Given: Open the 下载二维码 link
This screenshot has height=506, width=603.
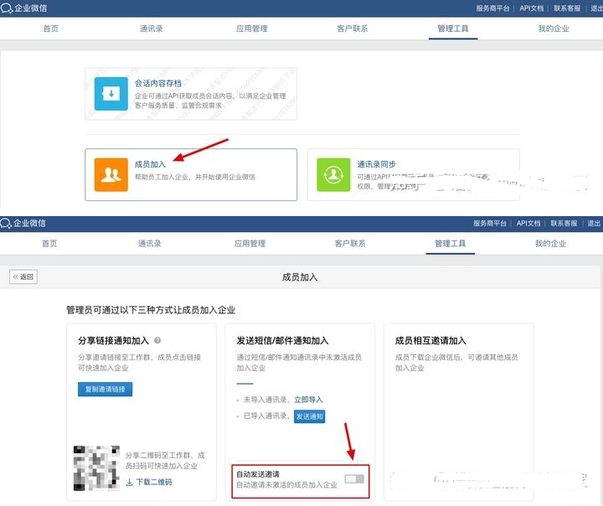Looking at the screenshot, I should coord(154,482).
